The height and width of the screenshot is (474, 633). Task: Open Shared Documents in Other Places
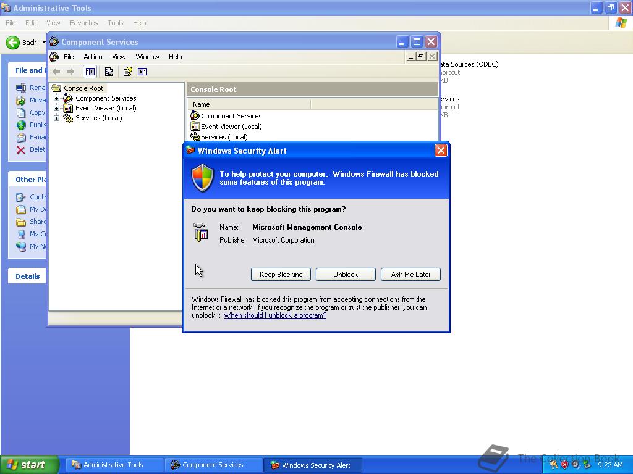pos(38,222)
